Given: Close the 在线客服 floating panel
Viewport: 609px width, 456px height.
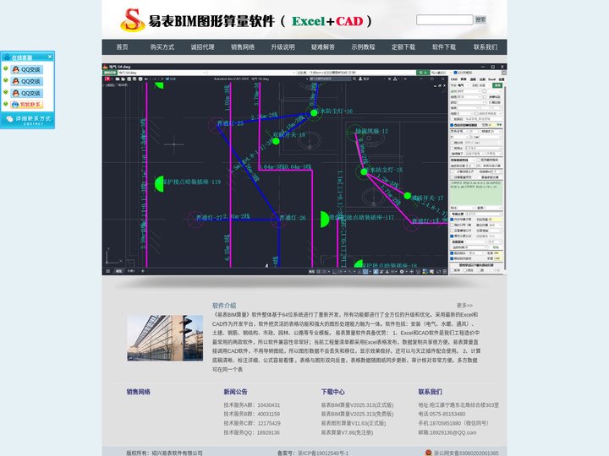Looking at the screenshot, I should [50, 57].
